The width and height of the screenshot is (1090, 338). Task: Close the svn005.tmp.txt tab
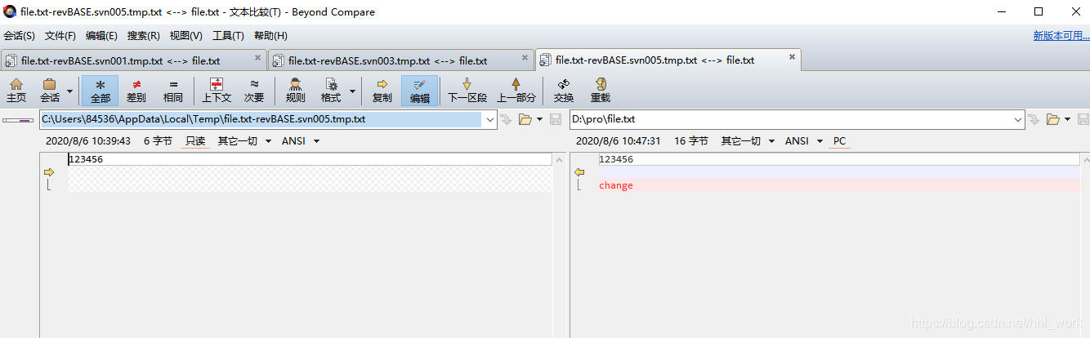[x=792, y=57]
